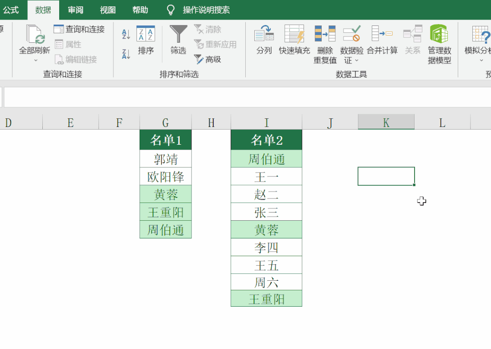Select column G header
This screenshot has width=491, height=349.
click(166, 123)
